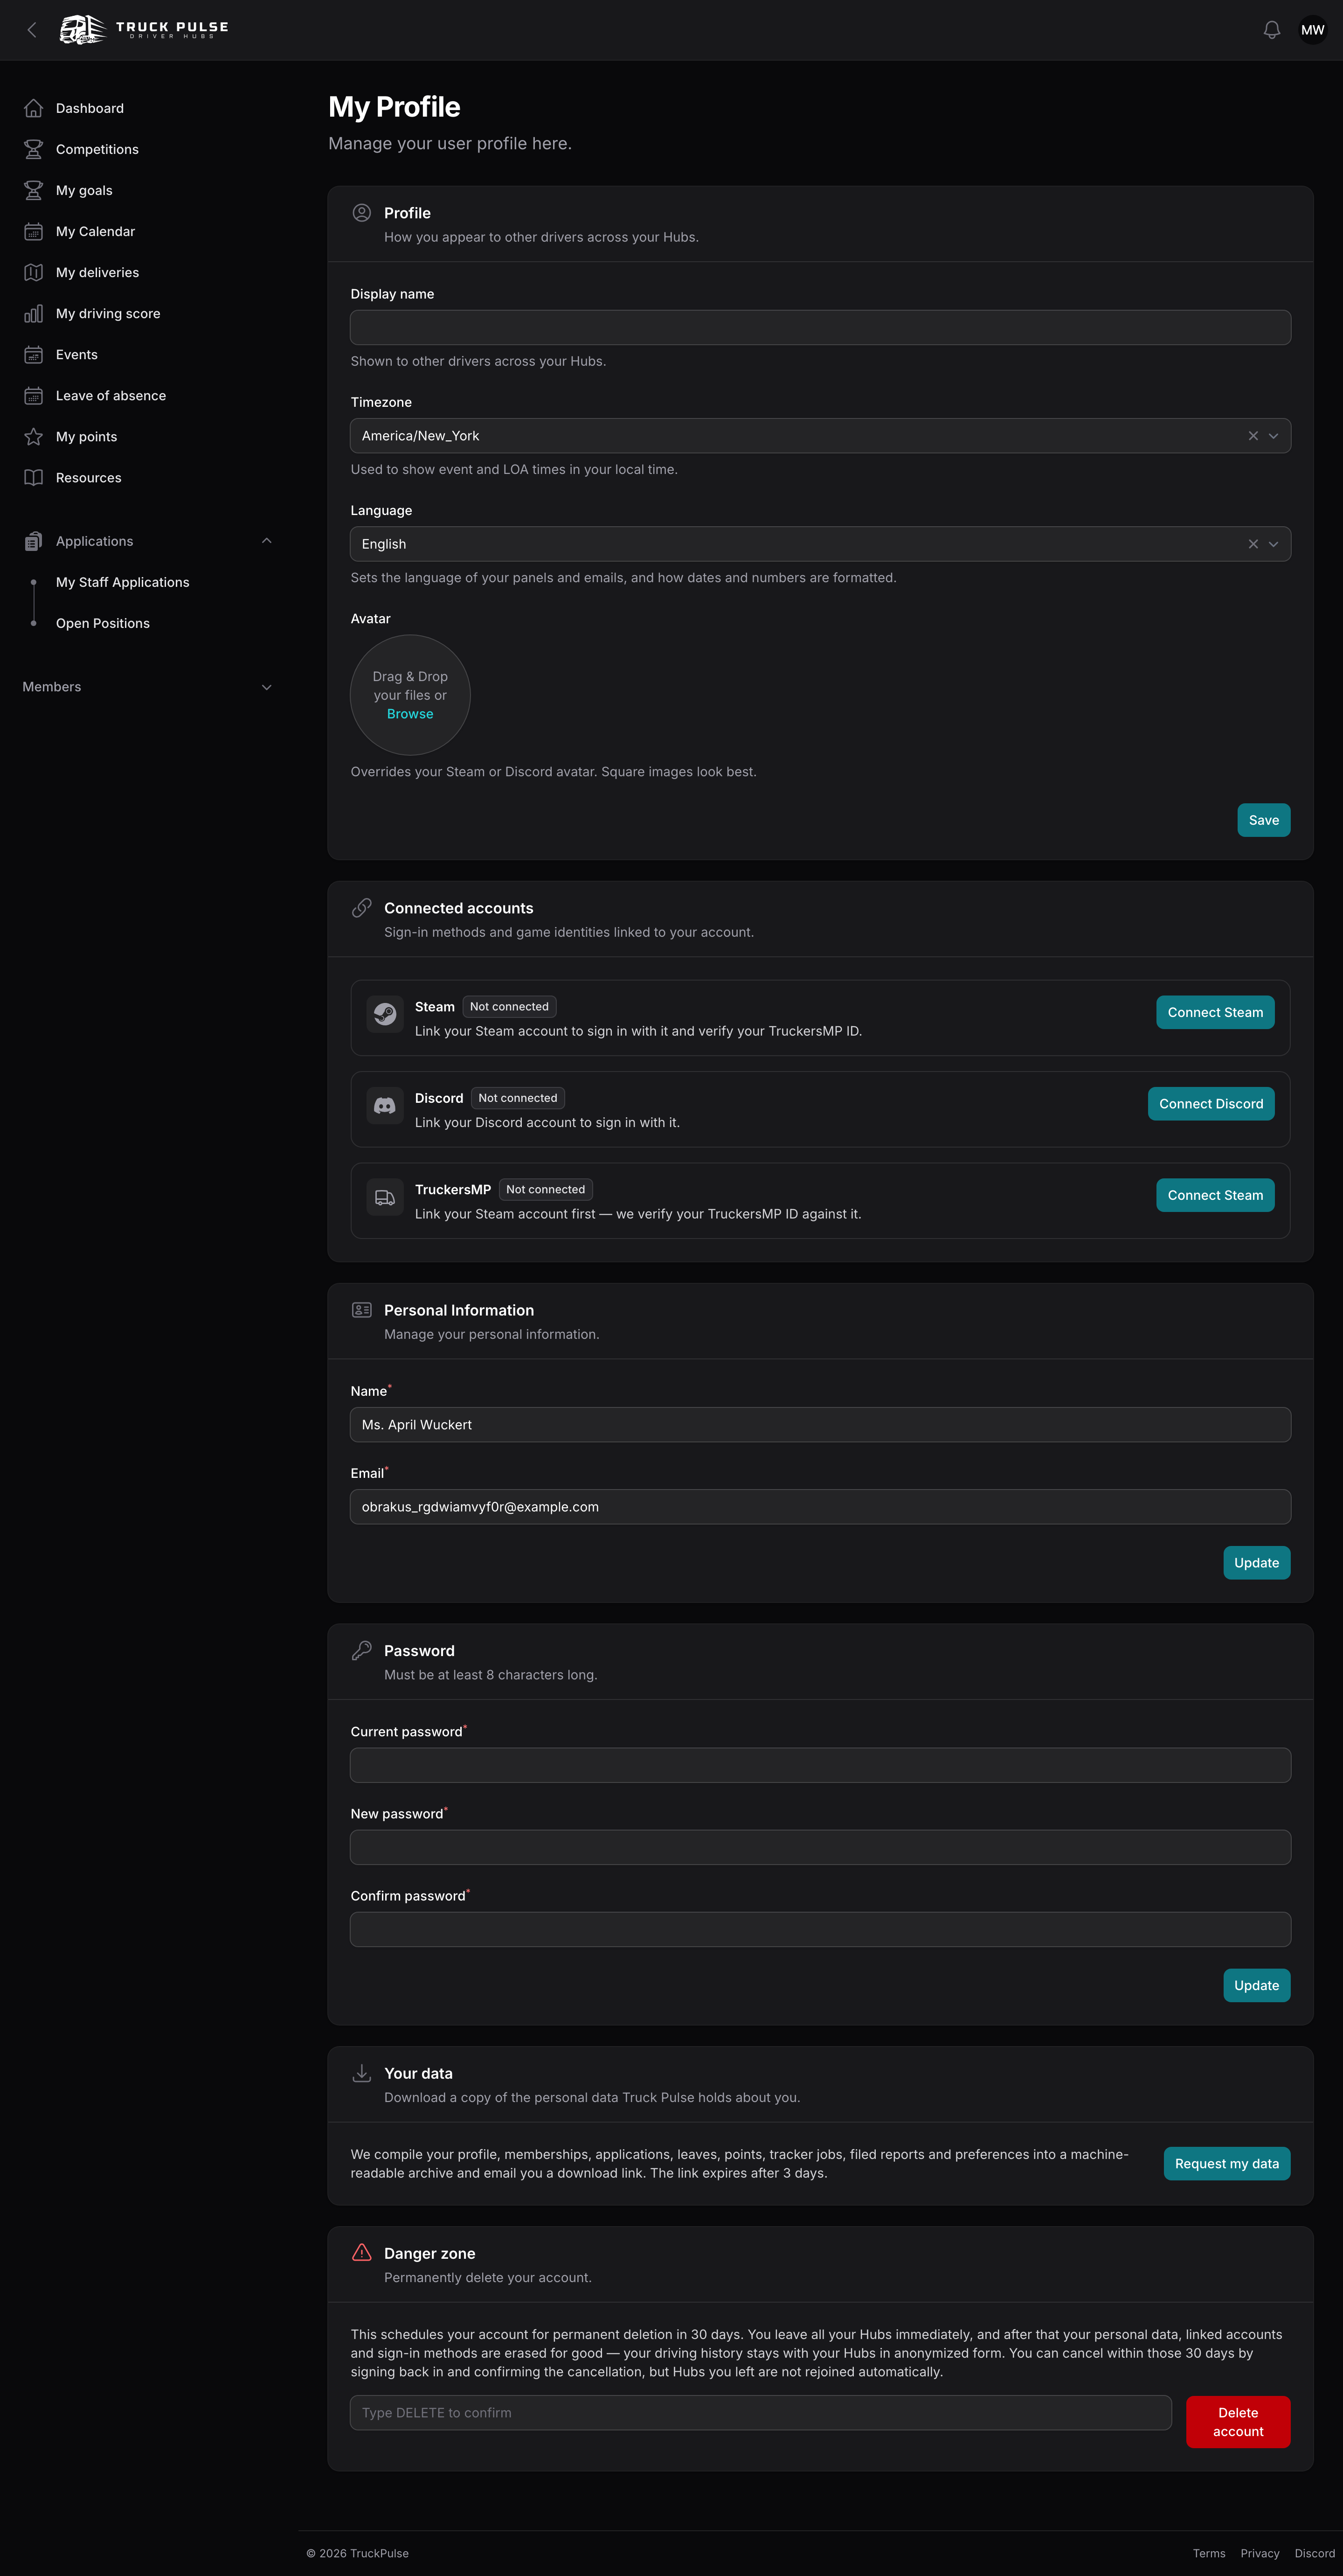Screen dimensions: 1343x2576
Task: Click the red Delete account button
Action: [x=1237, y=2422]
